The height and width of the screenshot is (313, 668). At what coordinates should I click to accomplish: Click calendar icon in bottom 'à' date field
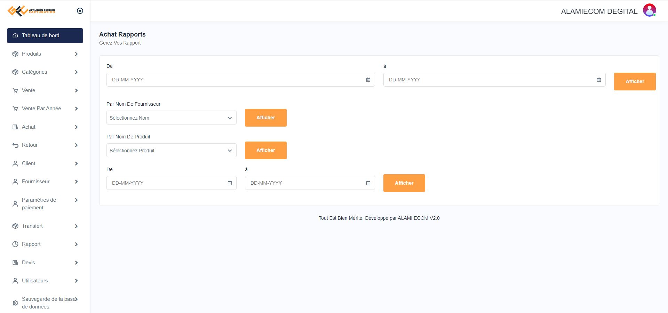click(x=368, y=183)
